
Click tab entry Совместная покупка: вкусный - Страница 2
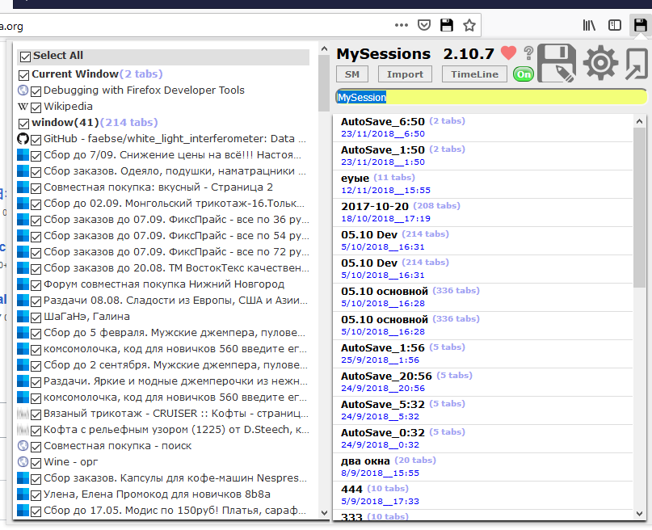click(158, 187)
